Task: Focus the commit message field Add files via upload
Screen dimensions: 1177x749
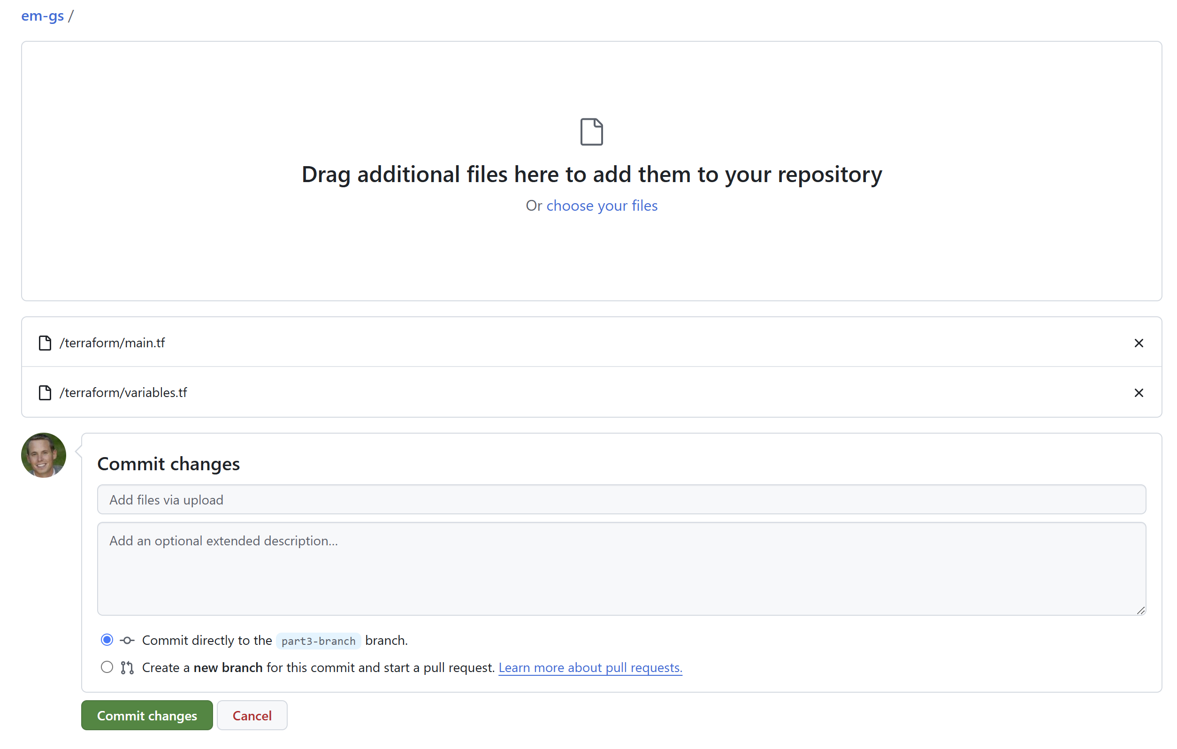Action: tap(621, 500)
